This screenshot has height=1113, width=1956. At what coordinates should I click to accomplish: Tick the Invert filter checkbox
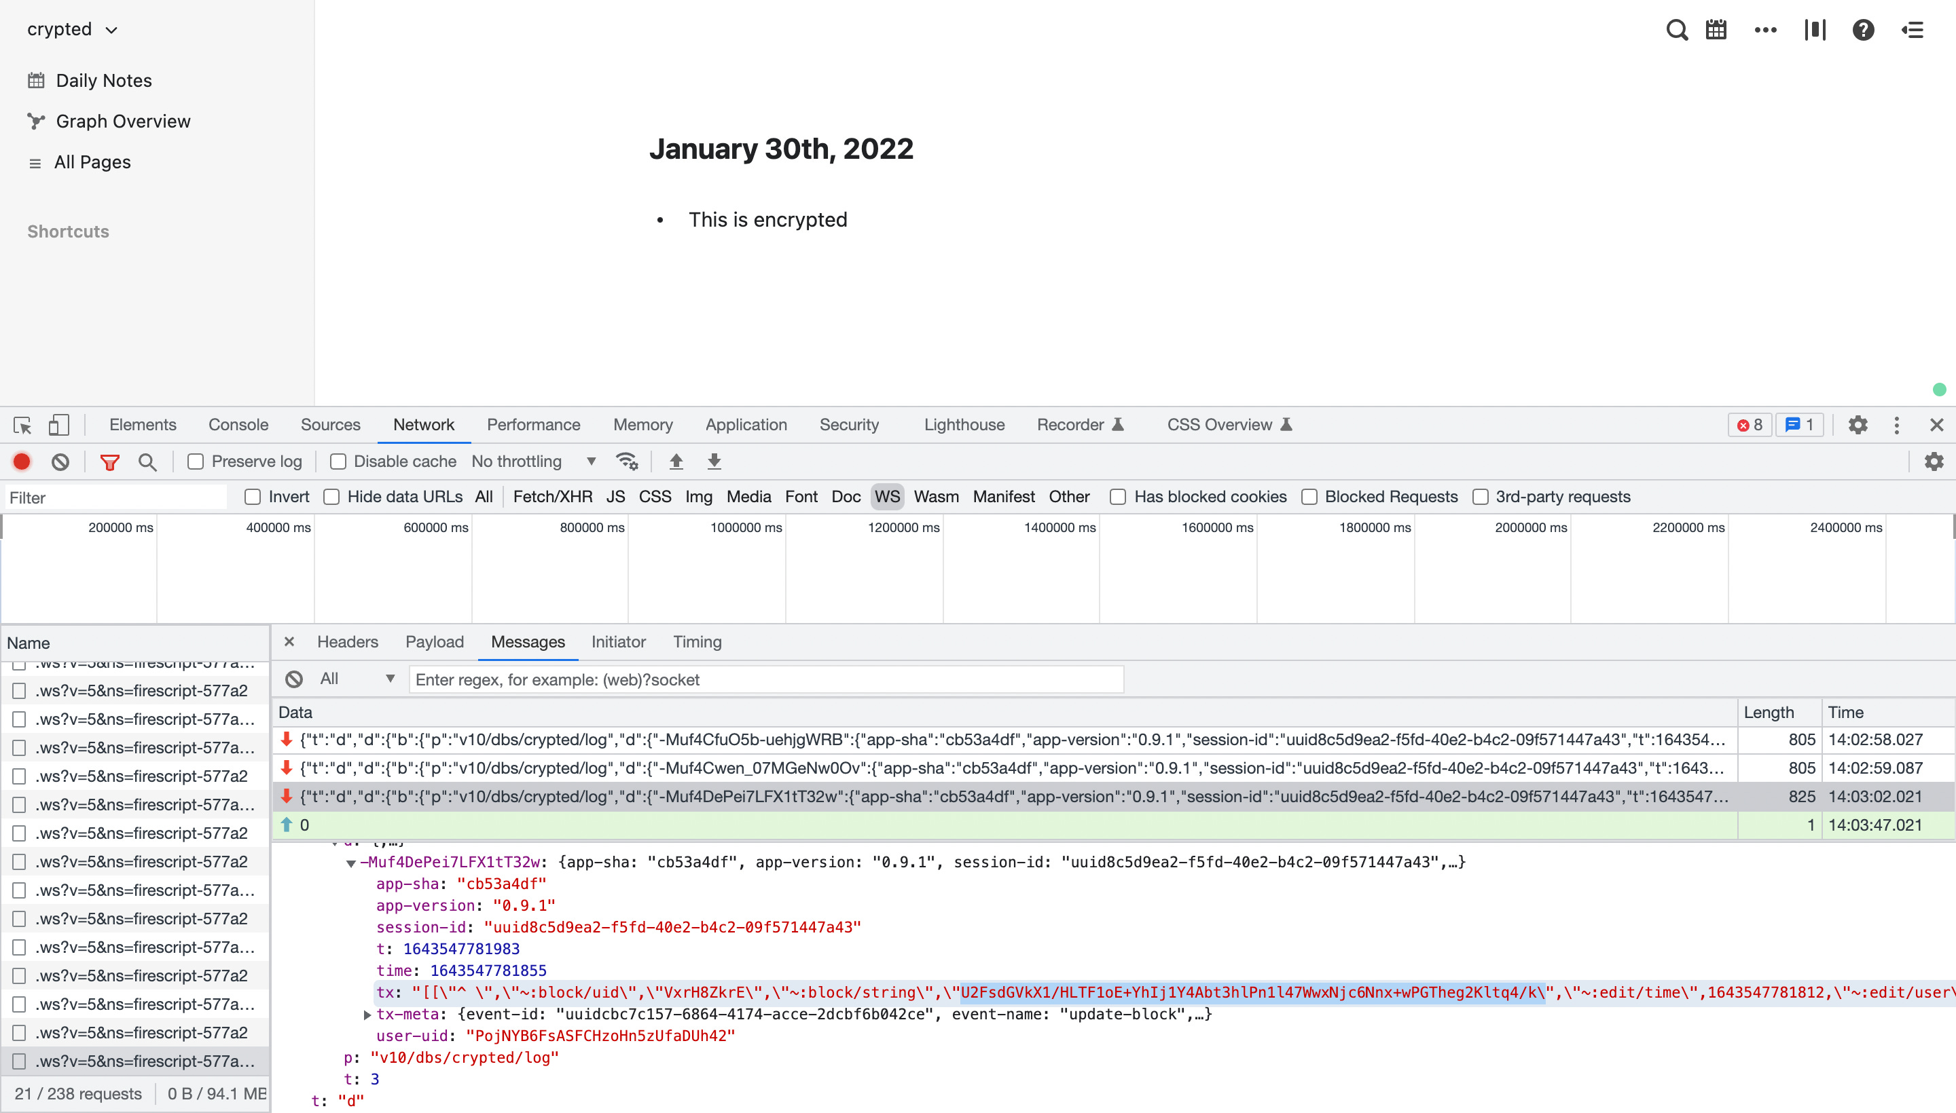(253, 497)
